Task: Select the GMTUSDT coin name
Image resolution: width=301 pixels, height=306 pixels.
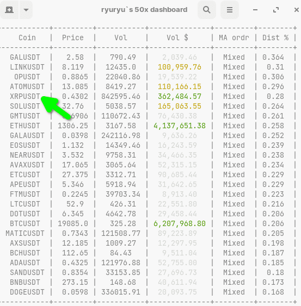Action: [x=25, y=116]
